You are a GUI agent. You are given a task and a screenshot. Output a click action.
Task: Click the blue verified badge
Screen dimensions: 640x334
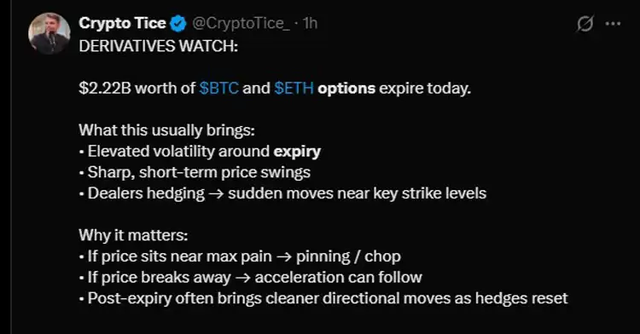click(x=177, y=24)
